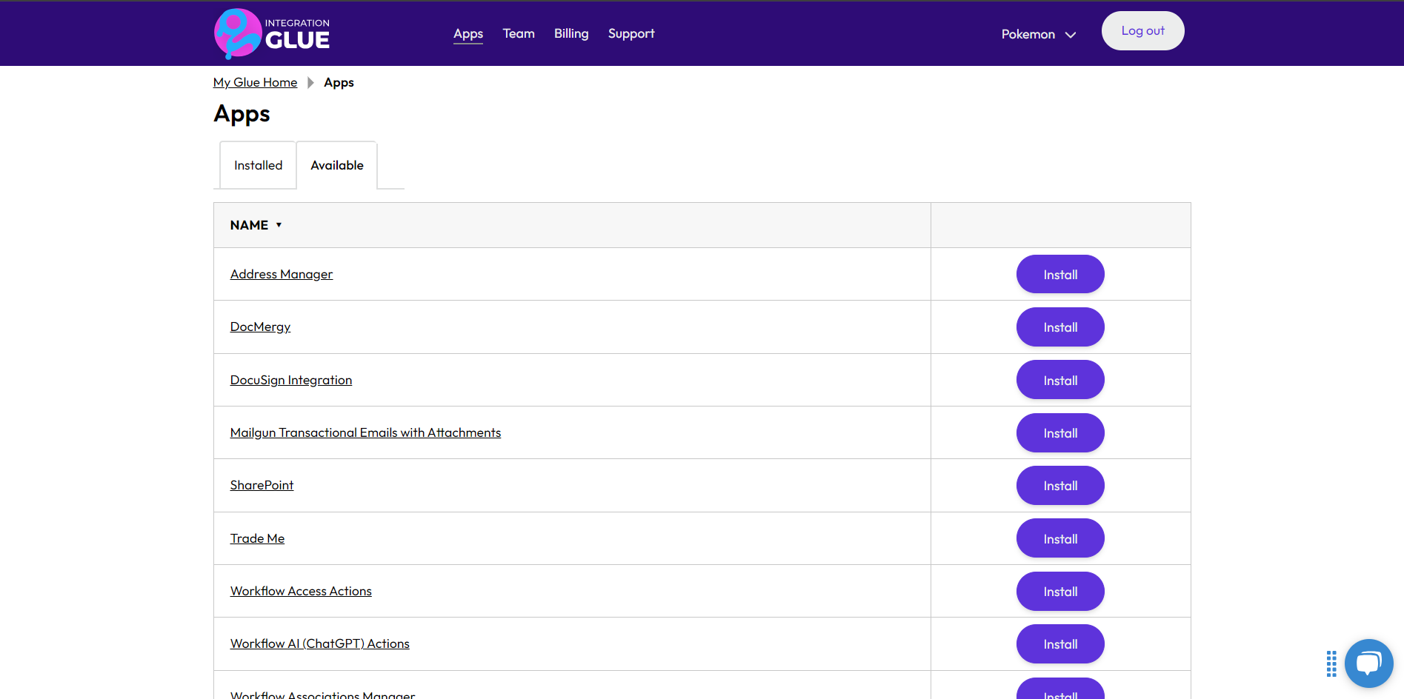
Task: Expand the Pokemon chevron in the header
Action: [1071, 34]
